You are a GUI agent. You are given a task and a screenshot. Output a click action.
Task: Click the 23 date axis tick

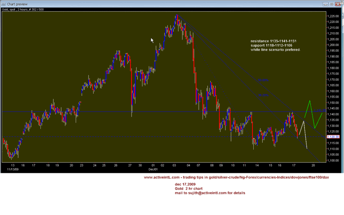(x=81, y=166)
